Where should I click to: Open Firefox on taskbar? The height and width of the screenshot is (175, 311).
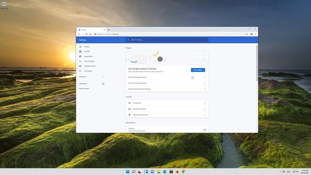click(x=177, y=172)
